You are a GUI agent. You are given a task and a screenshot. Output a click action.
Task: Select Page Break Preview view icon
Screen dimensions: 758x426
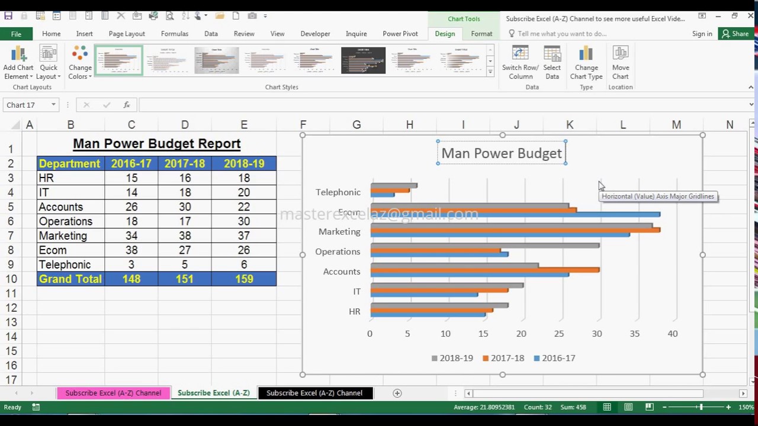click(650, 407)
